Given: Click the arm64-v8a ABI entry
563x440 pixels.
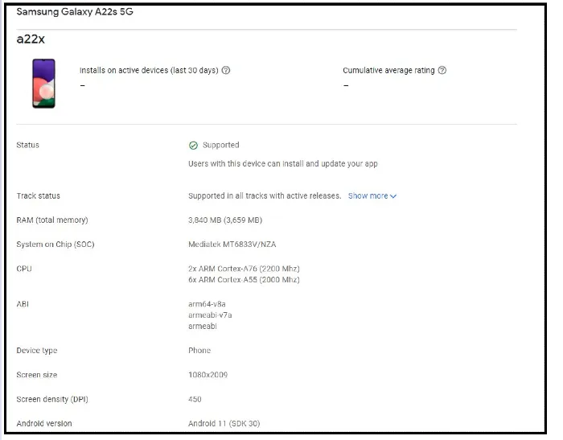Looking at the screenshot, I should point(207,304).
